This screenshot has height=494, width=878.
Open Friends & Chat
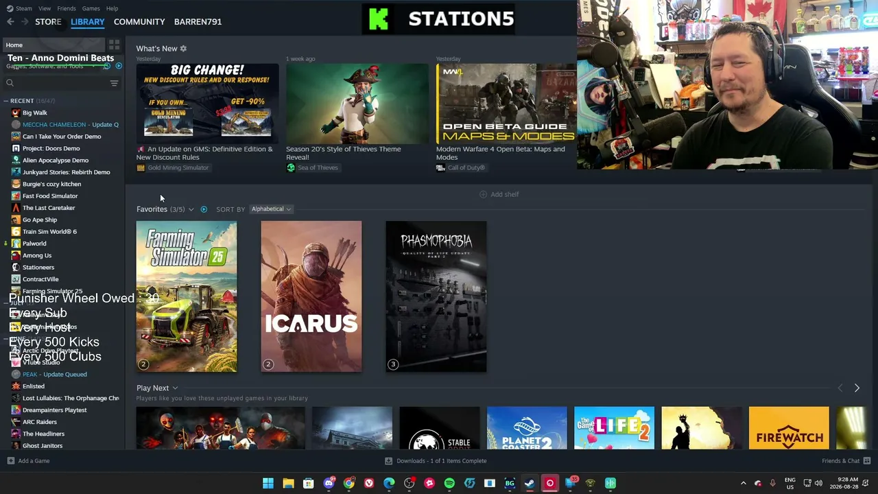tap(846, 461)
